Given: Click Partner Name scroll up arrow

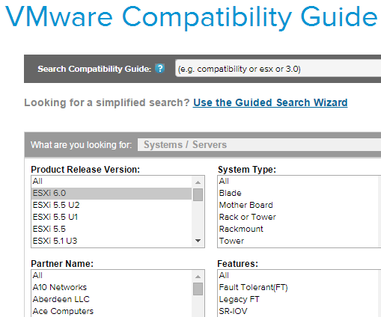Looking at the screenshot, I should tap(198, 277).
